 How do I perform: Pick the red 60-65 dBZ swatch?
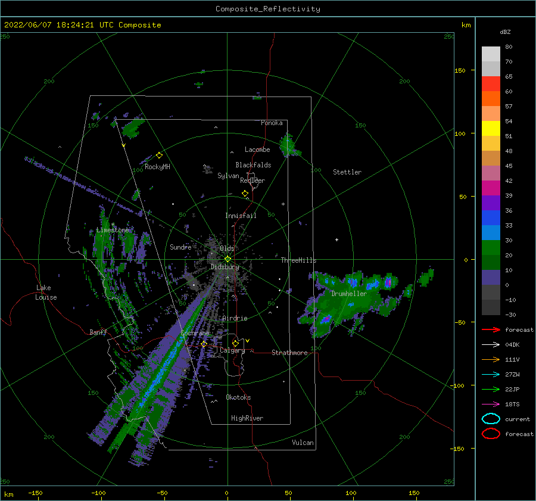491,83
